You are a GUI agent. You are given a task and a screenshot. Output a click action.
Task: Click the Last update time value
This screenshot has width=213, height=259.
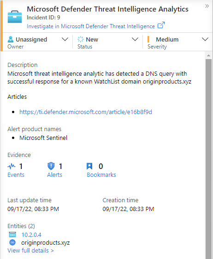click(33, 209)
